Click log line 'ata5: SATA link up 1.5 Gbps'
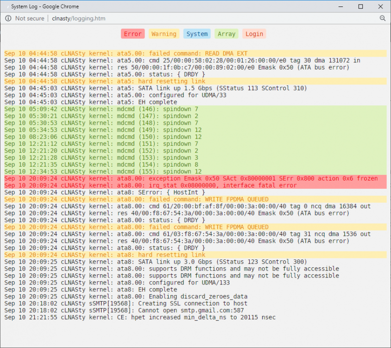Image resolution: width=391 pixels, height=348 pixels. (x=156, y=88)
